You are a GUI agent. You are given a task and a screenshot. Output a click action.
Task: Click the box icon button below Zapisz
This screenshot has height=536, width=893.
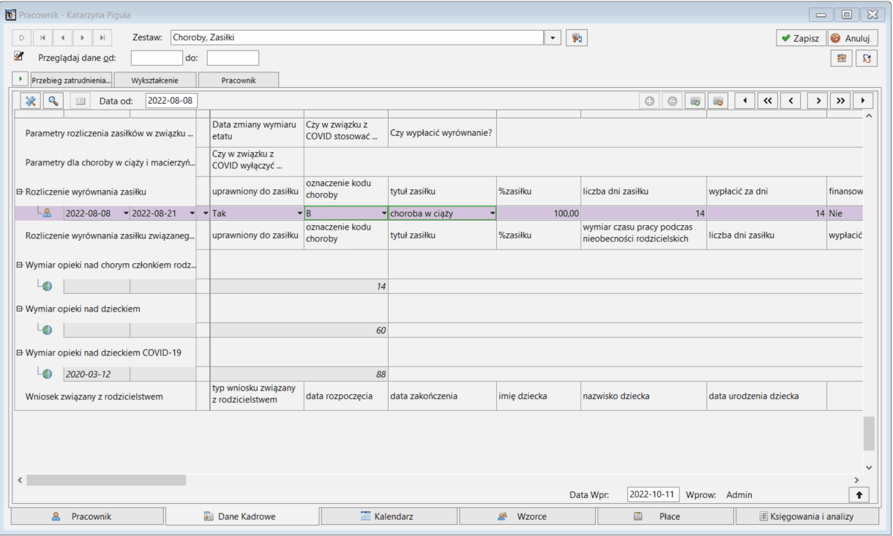pos(842,58)
